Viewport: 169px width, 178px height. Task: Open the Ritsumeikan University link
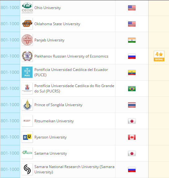pyautogui.click(x=54, y=121)
